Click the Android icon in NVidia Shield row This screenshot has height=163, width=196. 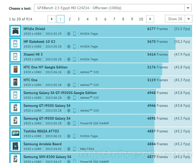pos(68,34)
